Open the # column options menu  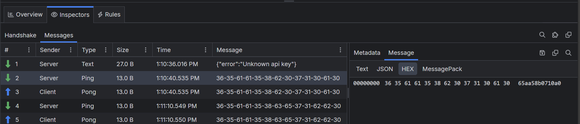click(x=29, y=50)
